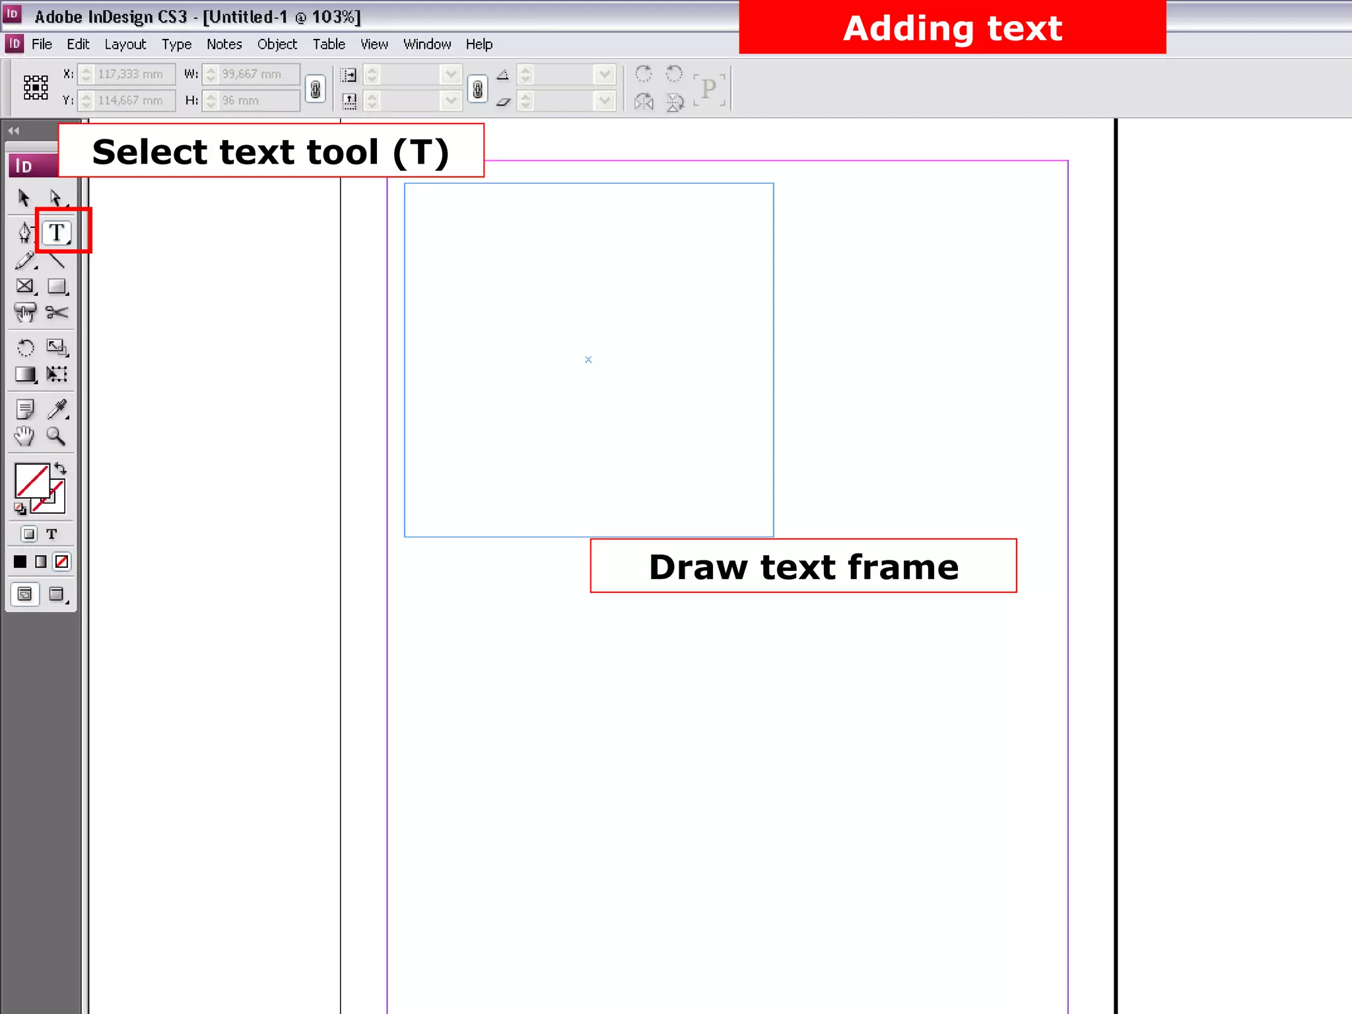Open Rotation Angle dropdown
Screen dimensions: 1352x1014
(x=604, y=74)
